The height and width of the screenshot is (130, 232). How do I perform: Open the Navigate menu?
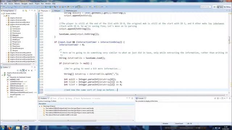[24, 4]
